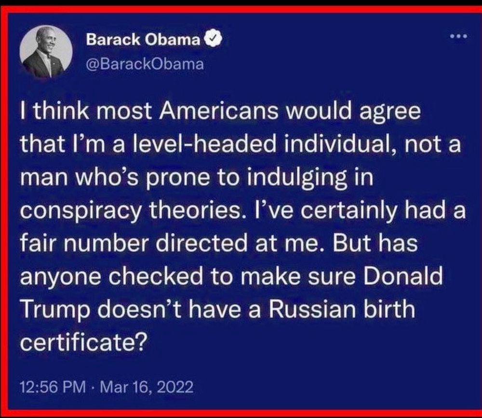Screen dimensions: 482x418
Task: Click the phrase "But has" in the tweet
Action: pyautogui.click(x=375, y=243)
